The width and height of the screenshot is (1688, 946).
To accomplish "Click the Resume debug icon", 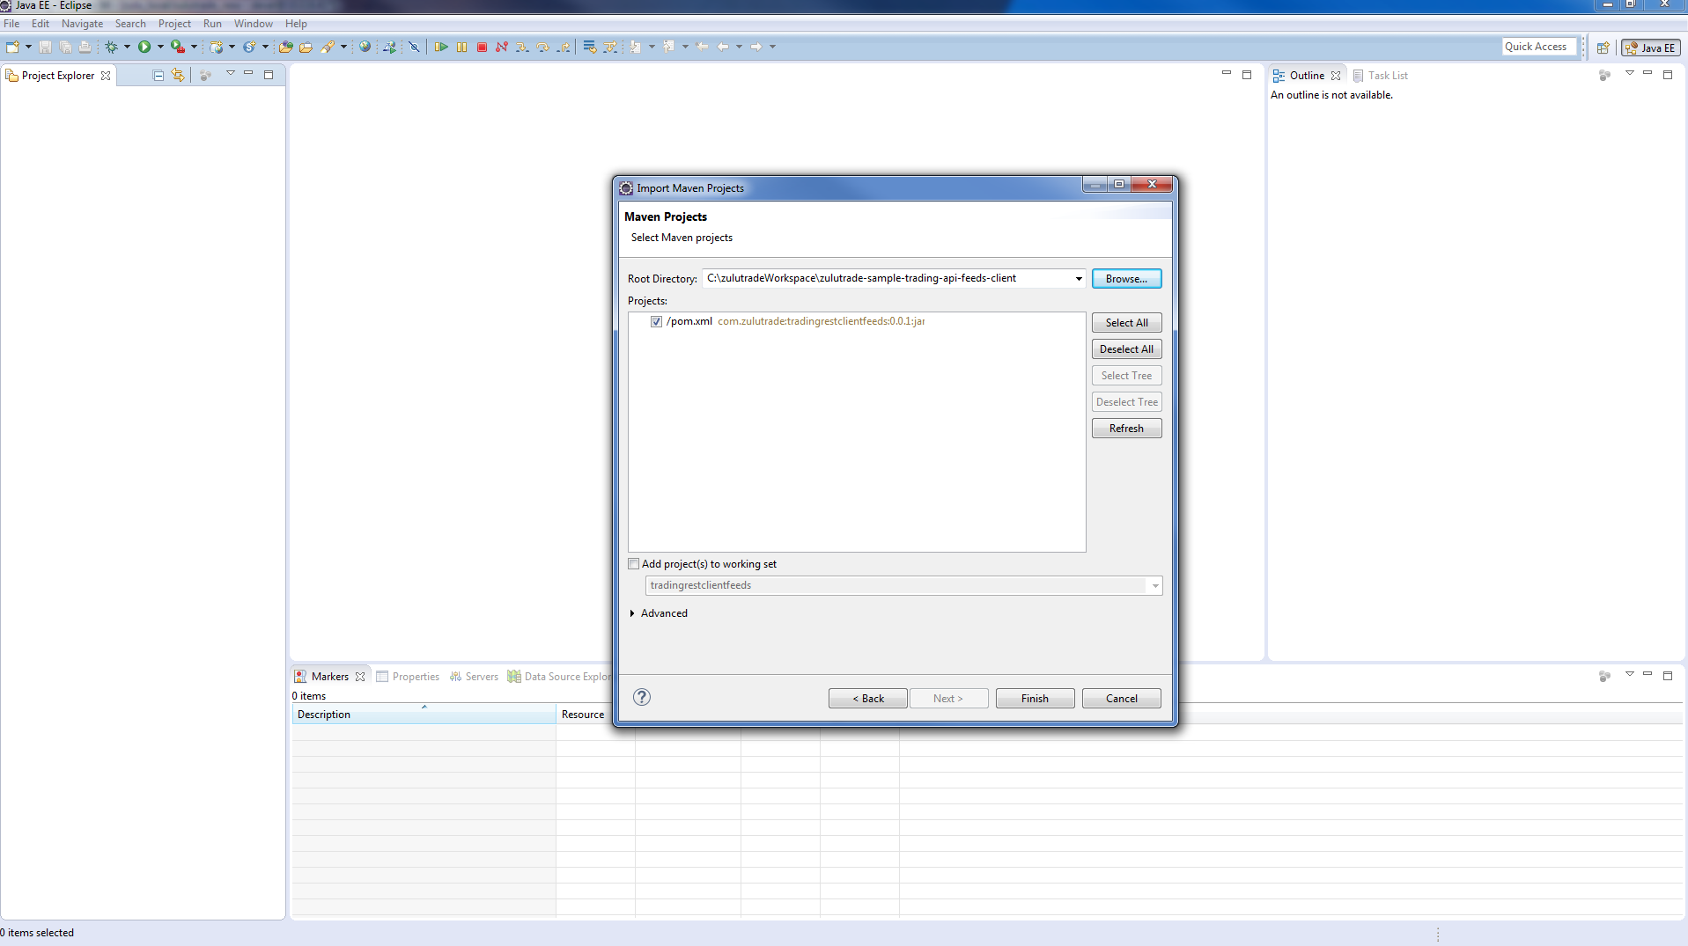I will (441, 47).
